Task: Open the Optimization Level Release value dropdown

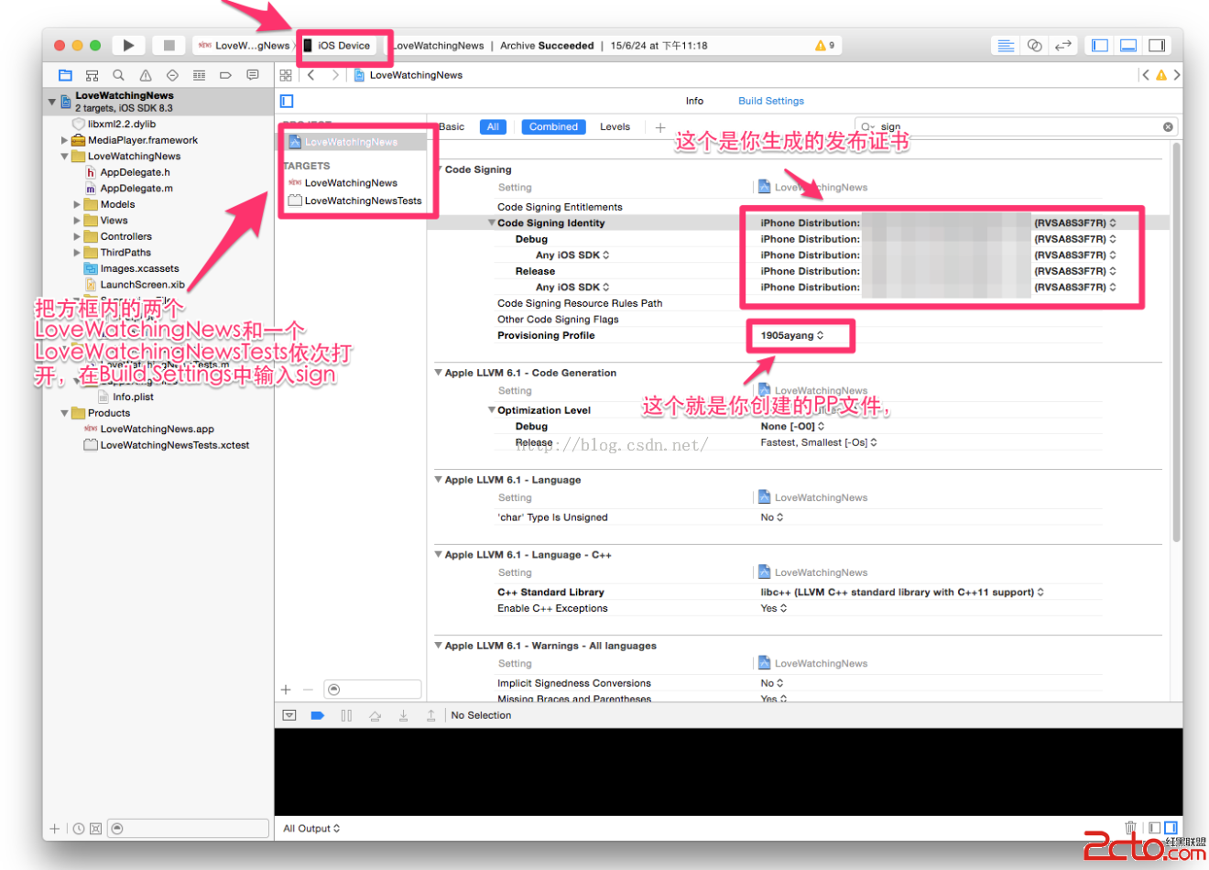Action: click(819, 442)
